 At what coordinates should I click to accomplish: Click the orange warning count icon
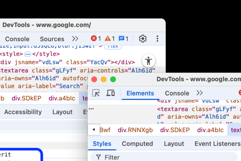coord(108,38)
